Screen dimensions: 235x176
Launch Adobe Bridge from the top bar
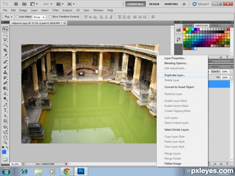(16, 4)
